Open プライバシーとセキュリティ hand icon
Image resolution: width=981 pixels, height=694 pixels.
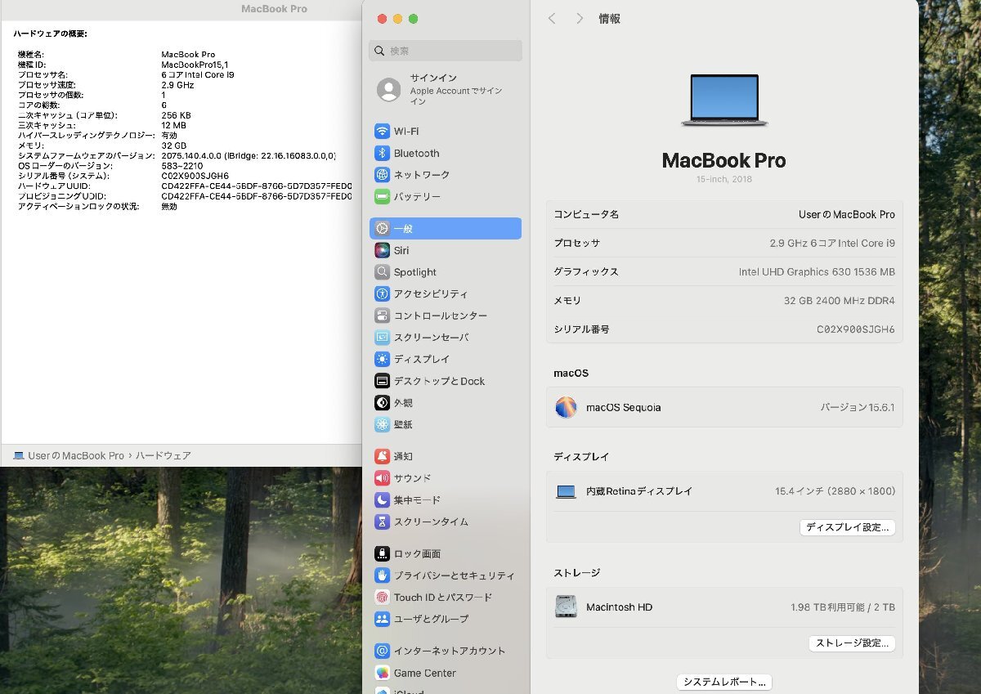tap(382, 575)
